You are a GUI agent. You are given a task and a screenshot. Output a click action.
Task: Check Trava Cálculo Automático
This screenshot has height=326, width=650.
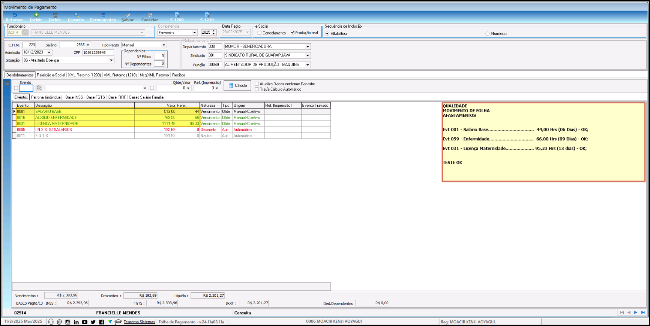[257, 89]
